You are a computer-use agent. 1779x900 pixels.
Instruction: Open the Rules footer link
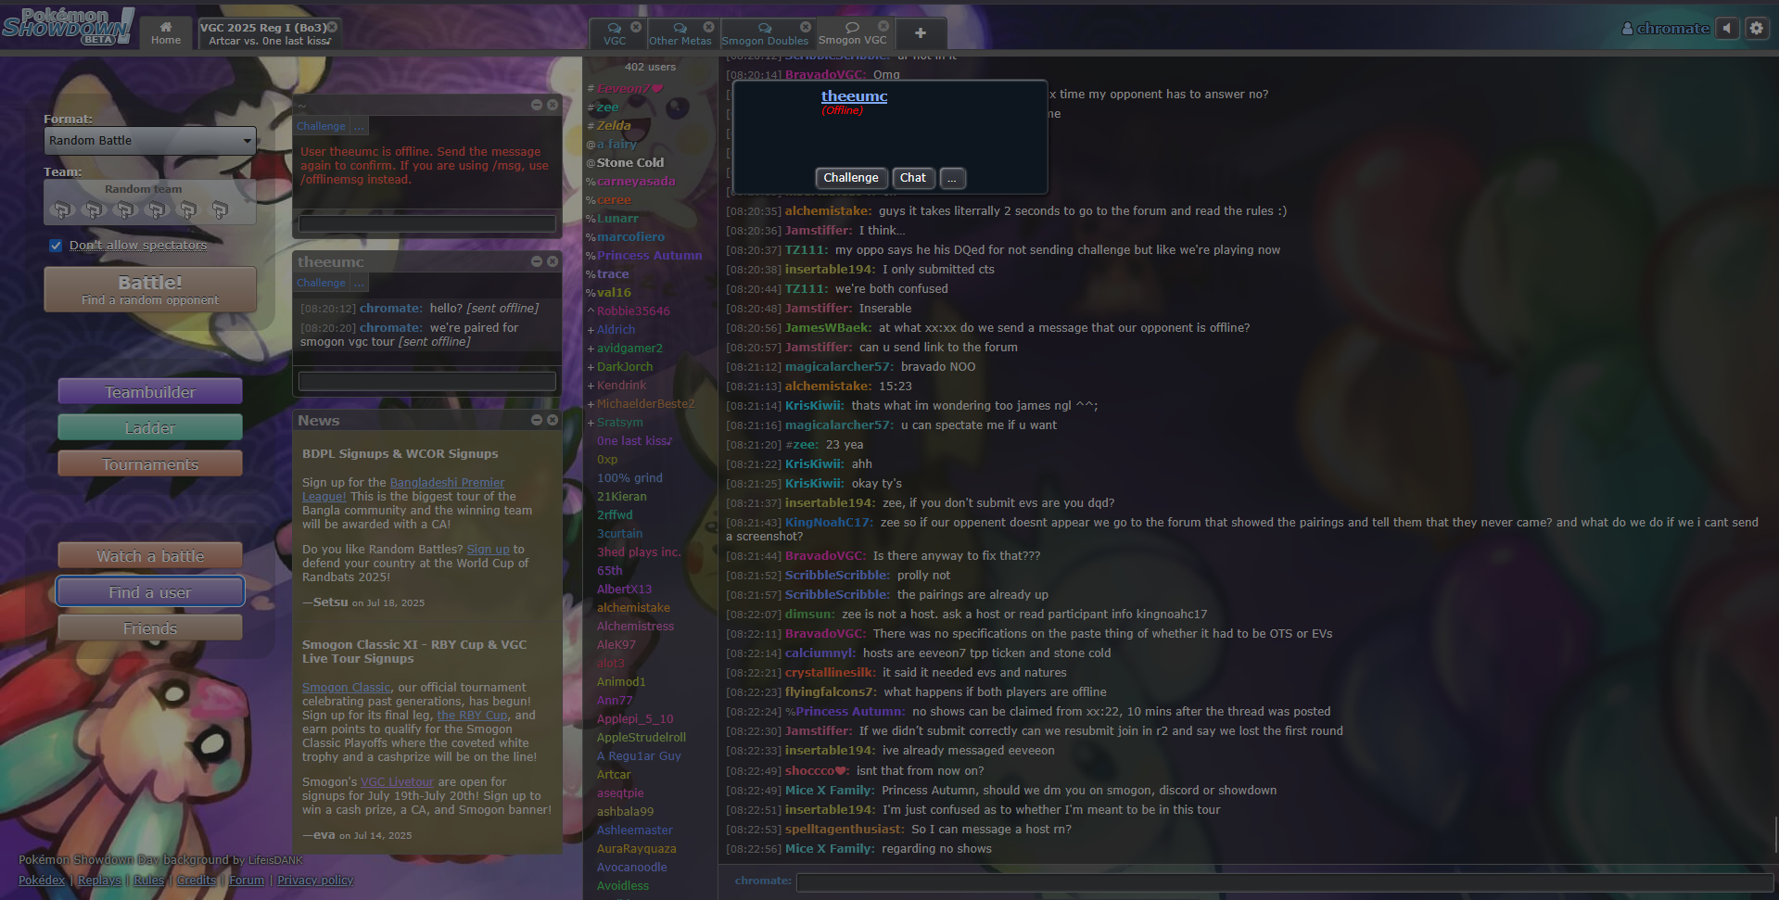coord(149,881)
